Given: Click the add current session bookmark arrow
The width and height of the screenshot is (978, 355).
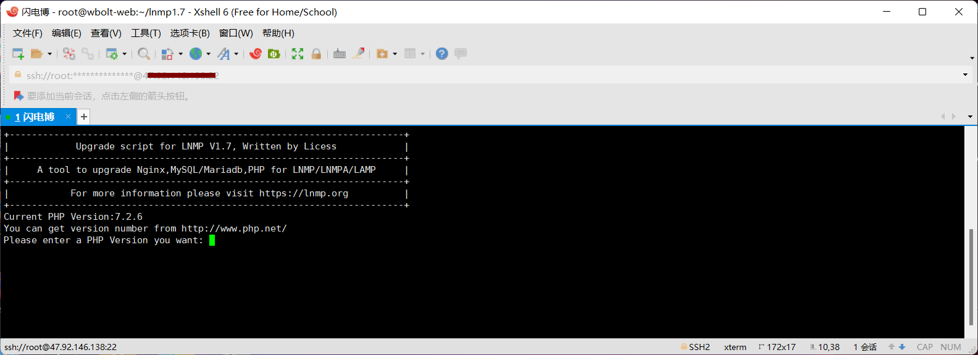Looking at the screenshot, I should click(x=19, y=96).
